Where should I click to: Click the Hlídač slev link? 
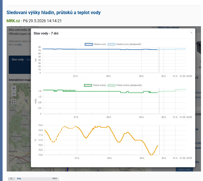tap(168, 27)
